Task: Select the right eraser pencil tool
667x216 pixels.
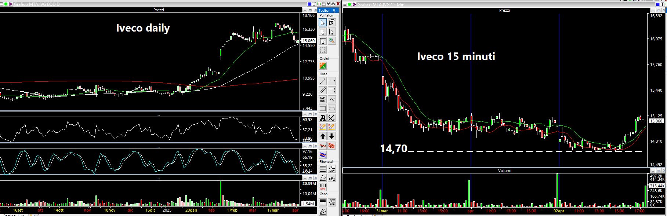Action: 331,127
